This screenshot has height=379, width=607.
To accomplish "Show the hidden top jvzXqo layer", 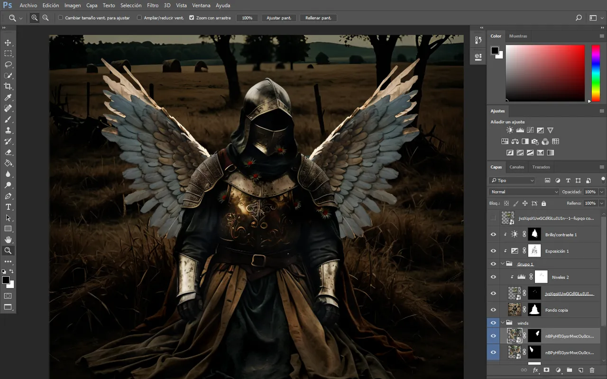I will click(x=493, y=218).
